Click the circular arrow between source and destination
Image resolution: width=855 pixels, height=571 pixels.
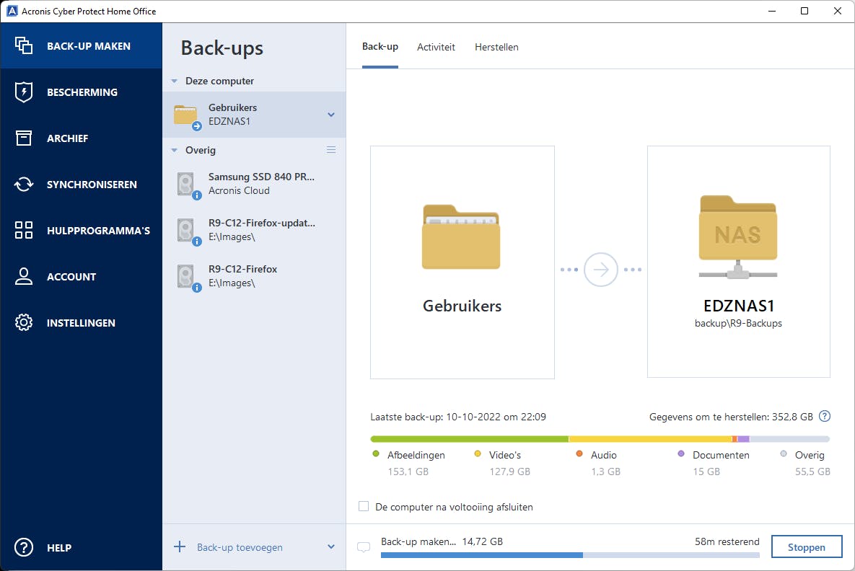click(x=600, y=269)
